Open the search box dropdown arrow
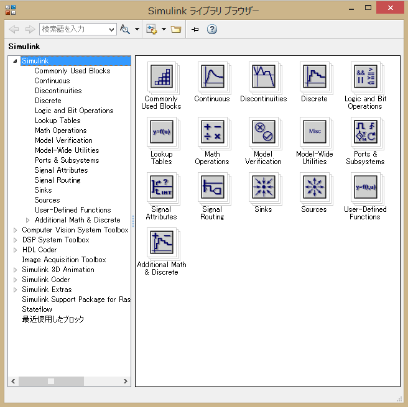Screen dimensions: 408x407 pos(111,29)
